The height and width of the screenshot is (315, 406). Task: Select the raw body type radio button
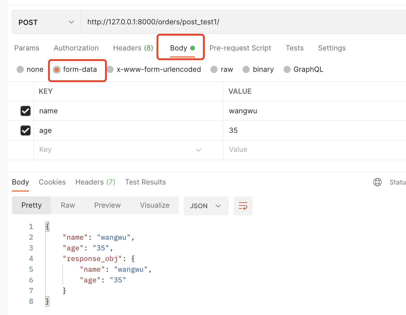coord(214,69)
